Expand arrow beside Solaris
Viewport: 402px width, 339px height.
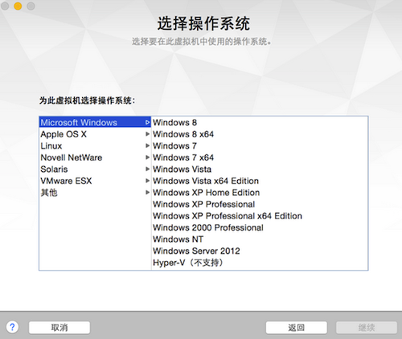coord(147,169)
